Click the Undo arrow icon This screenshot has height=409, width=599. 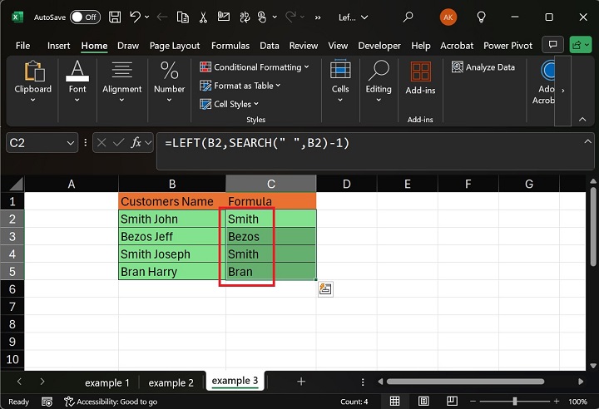[136, 17]
